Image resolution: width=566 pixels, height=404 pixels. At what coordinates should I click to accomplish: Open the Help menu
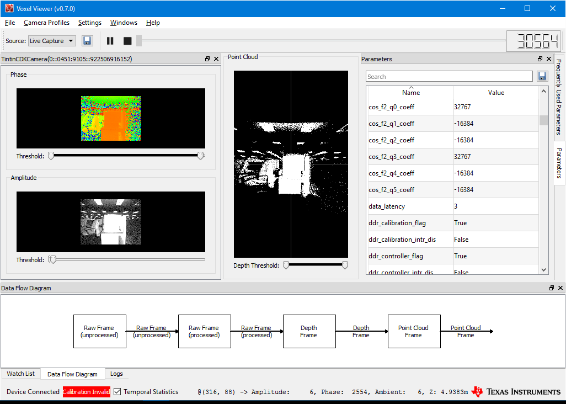coord(153,23)
